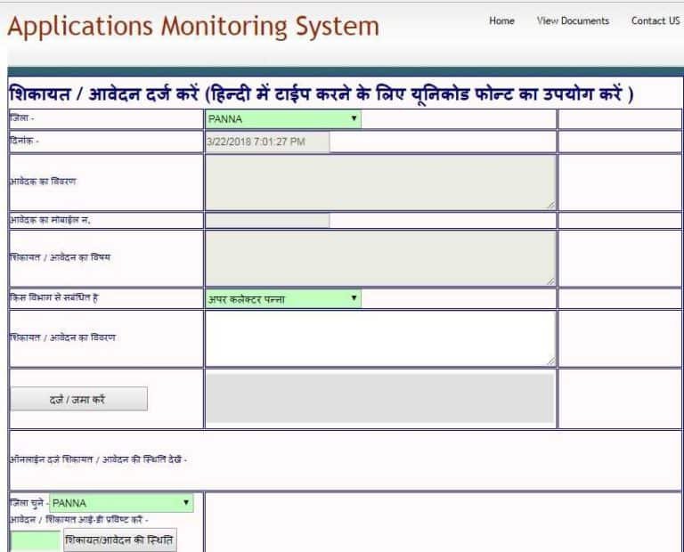684x552 pixels.
Task: Click the आवेदक का विवरण text area
Action: click(x=380, y=182)
